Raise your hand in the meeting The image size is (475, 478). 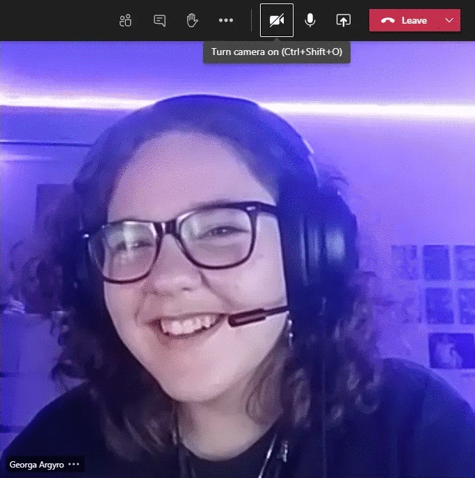click(x=193, y=20)
